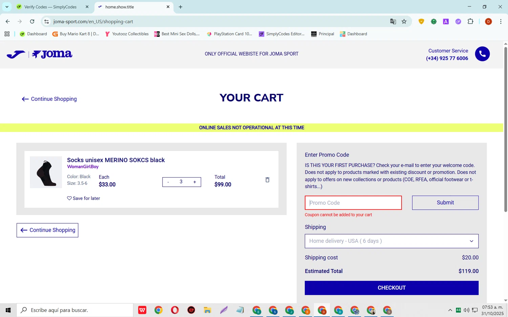Screen dimensions: 508x317
Task: Open Principal bookmark
Action: click(323, 34)
